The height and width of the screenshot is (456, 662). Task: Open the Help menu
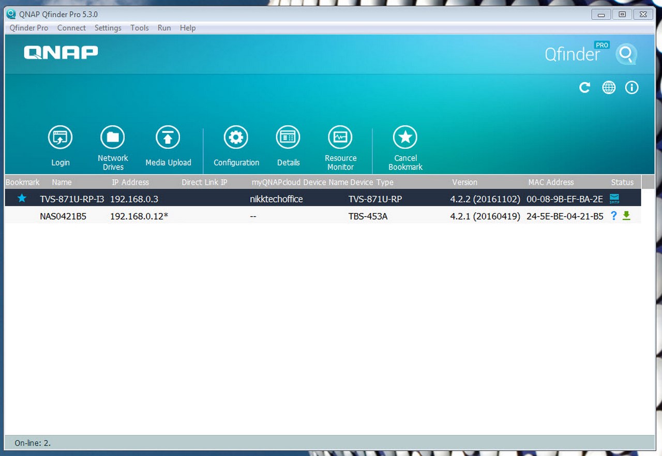pos(188,28)
